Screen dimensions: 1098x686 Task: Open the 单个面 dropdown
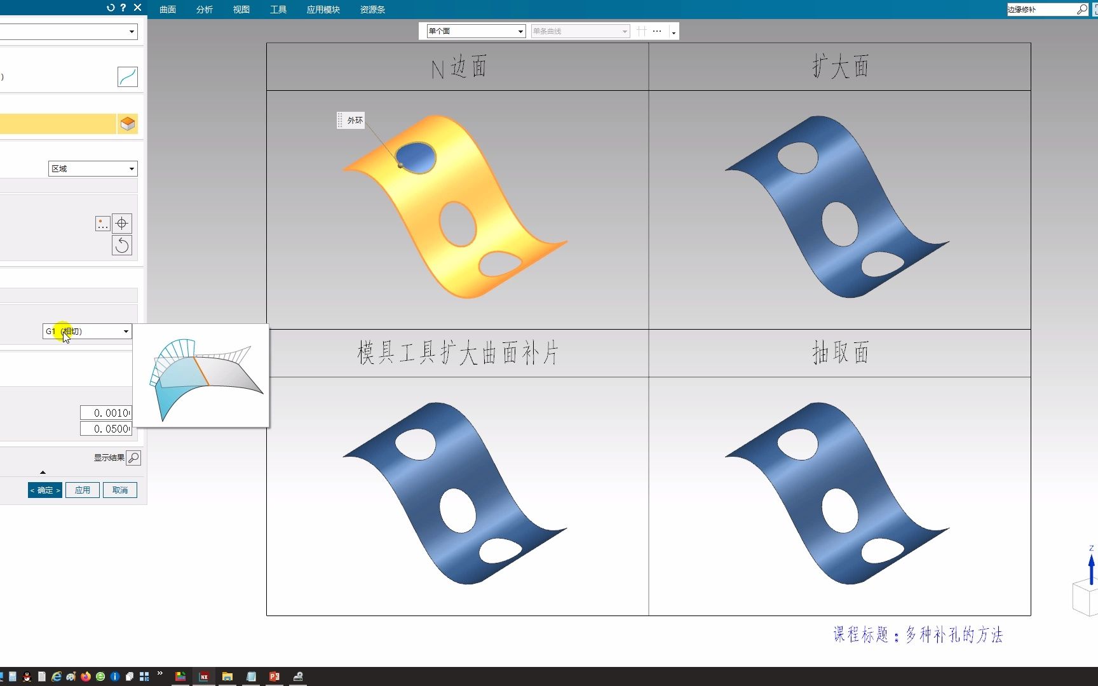point(473,30)
